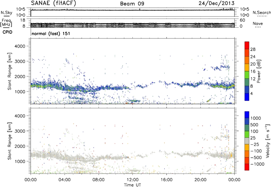Click the -25 tick on Velocity colorbar

click(254, 144)
